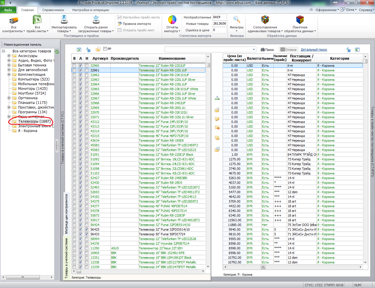Viewport: 375px width, 288px height.
Task: Click the sort A-Z icon in left table toolbar
Action: [88, 50]
